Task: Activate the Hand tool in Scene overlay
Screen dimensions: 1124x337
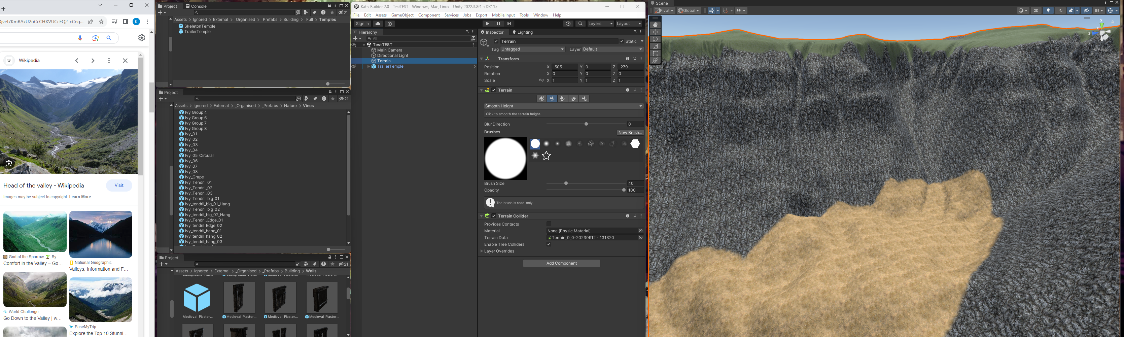Action: (655, 25)
